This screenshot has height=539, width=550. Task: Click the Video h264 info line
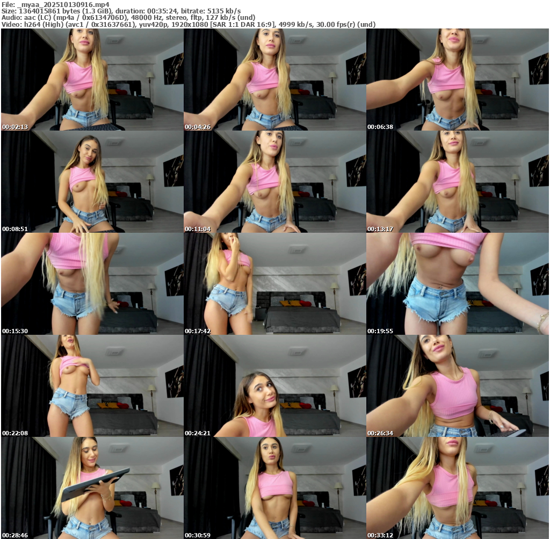188,24
